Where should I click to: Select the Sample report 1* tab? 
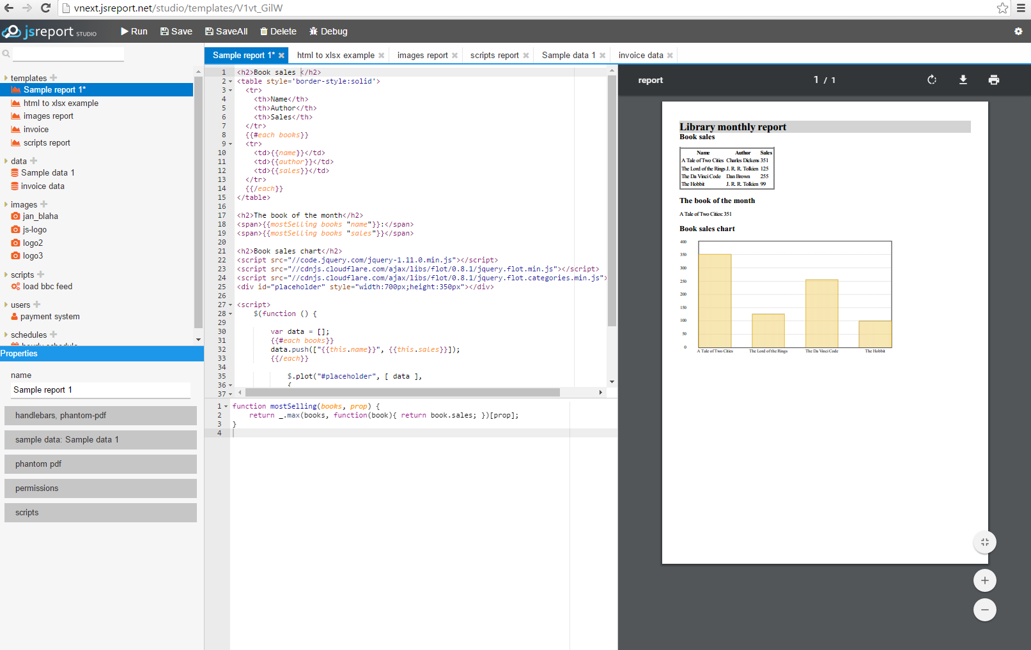(244, 56)
